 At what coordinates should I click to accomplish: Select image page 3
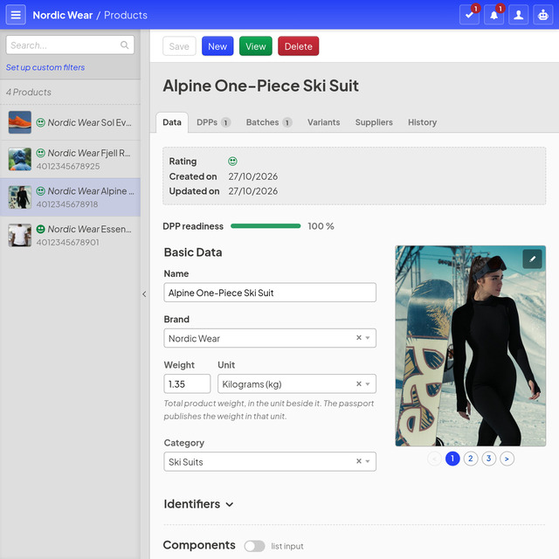click(x=489, y=459)
